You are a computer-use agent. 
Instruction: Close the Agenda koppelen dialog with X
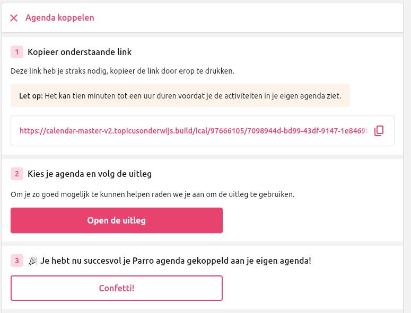click(14, 18)
